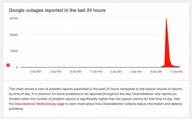Click the 8:00 AM time label
Screen dimensions: 192x119
click(156, 72)
